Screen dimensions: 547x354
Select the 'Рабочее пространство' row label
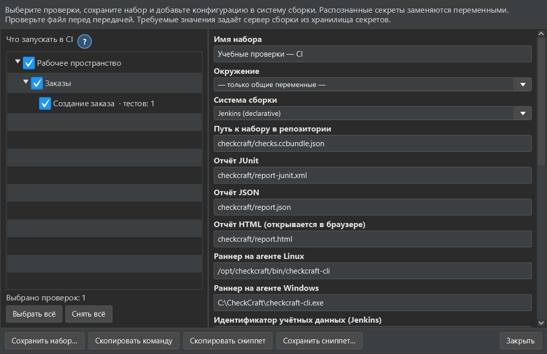click(79, 63)
